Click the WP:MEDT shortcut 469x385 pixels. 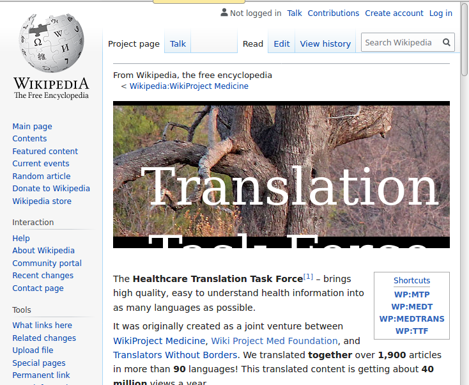(411, 307)
